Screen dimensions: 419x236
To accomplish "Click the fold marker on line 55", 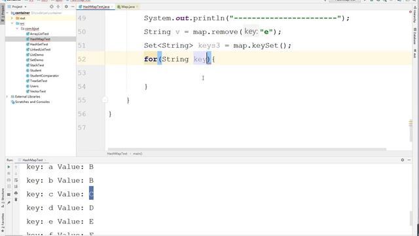I will click(105, 100).
